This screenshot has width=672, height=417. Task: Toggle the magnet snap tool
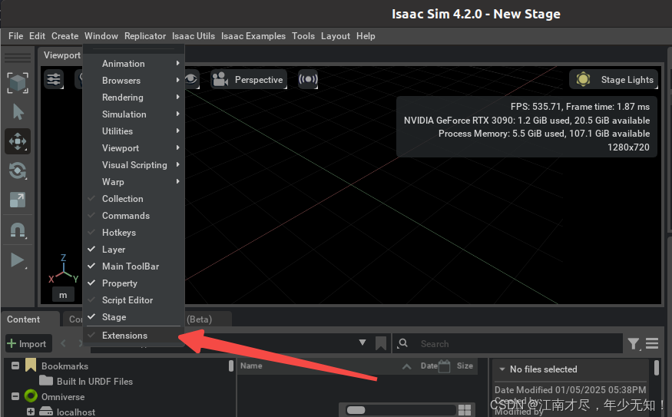tap(18, 230)
